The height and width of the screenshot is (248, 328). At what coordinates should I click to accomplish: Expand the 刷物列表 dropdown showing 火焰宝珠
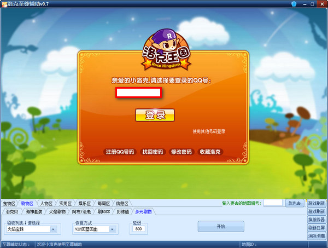coord(31,229)
